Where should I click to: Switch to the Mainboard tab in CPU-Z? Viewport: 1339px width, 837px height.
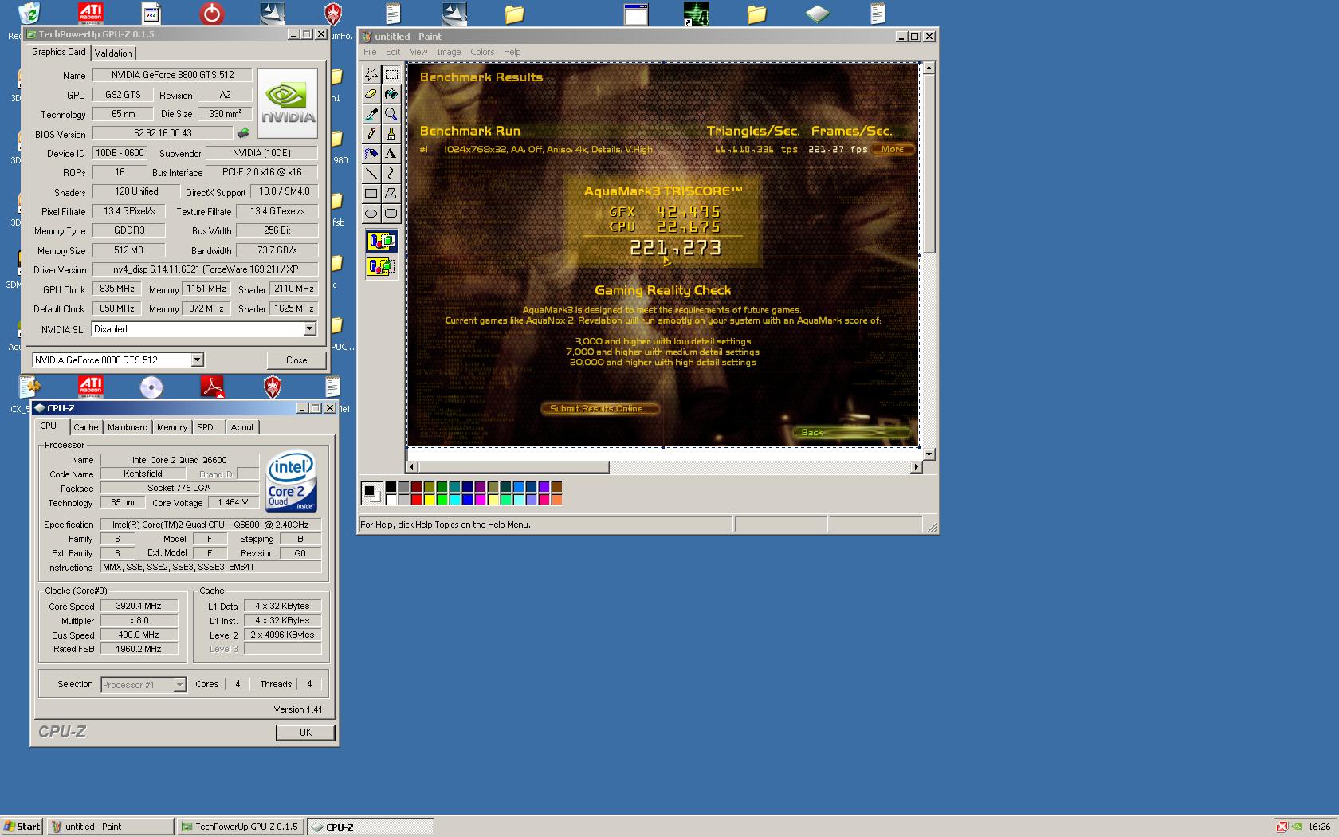(x=128, y=427)
